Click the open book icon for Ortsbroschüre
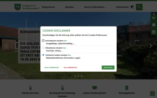Image resolution: width=157 pixels, height=98 pixels. pos(94,88)
